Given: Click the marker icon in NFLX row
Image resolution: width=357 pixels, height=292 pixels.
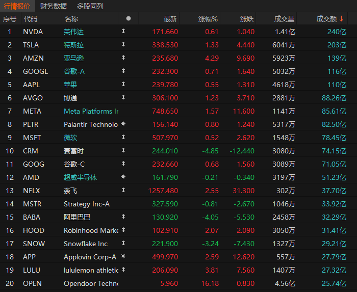Looking at the screenshot, I should pos(123,190).
